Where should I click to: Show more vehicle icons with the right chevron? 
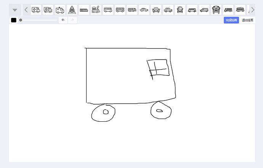click(252, 10)
